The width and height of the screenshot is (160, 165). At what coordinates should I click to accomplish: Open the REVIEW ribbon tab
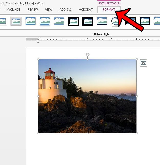pyautogui.click(x=33, y=10)
